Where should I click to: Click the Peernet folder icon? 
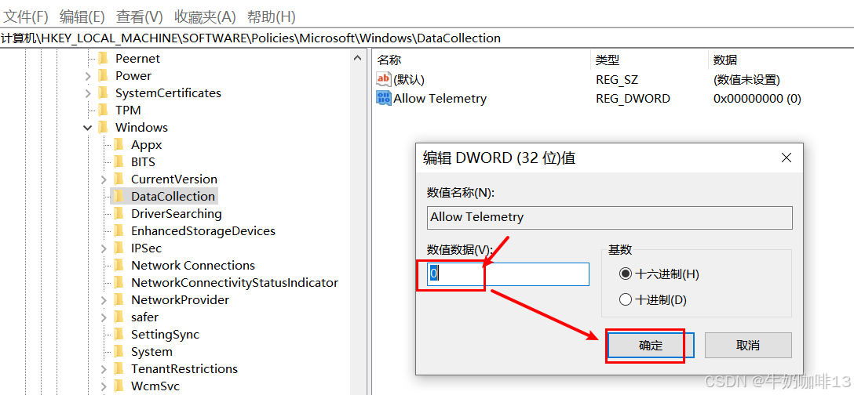[103, 58]
